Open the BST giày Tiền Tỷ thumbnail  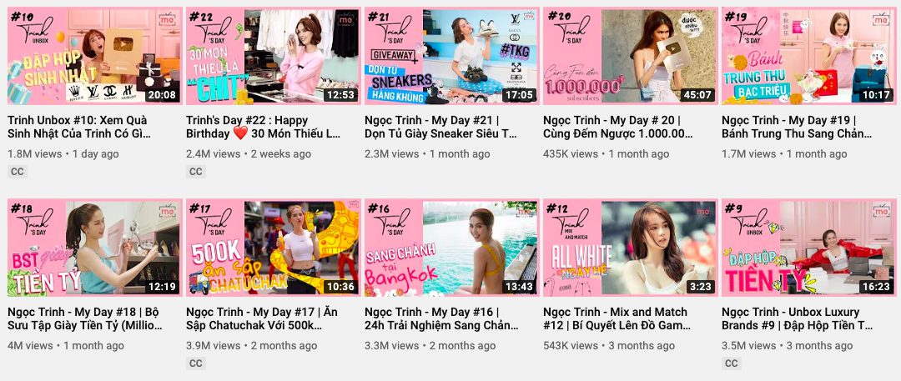coord(95,248)
